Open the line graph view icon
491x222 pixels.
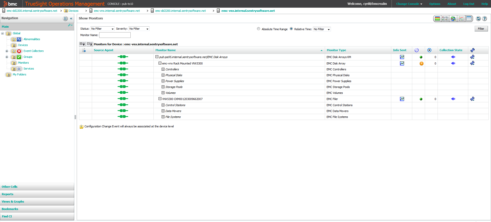pyautogui.click(x=461, y=19)
